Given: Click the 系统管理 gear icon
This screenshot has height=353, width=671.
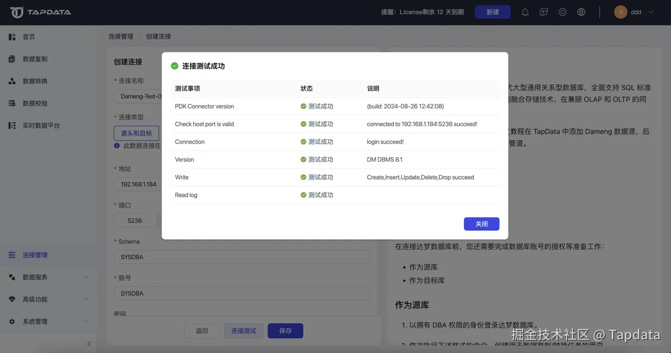Looking at the screenshot, I should [12, 322].
